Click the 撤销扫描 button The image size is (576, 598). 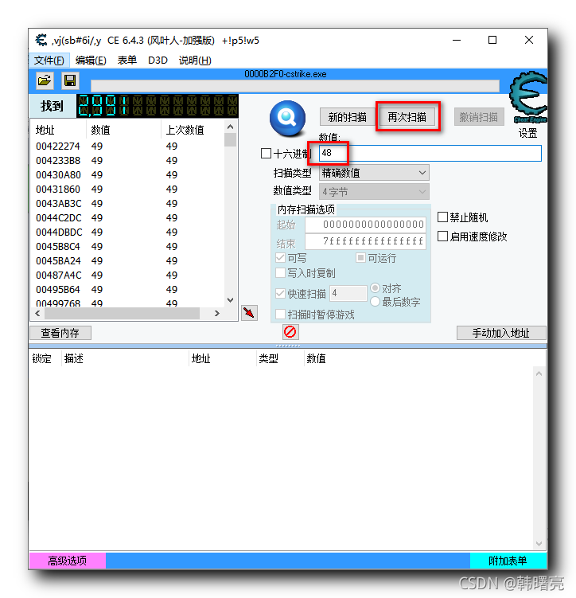[479, 117]
